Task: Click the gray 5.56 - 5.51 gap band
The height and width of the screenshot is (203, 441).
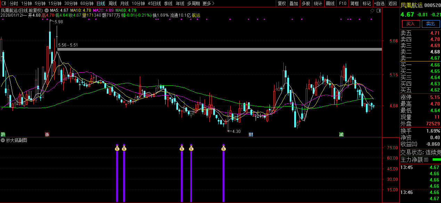Action: 219,49
